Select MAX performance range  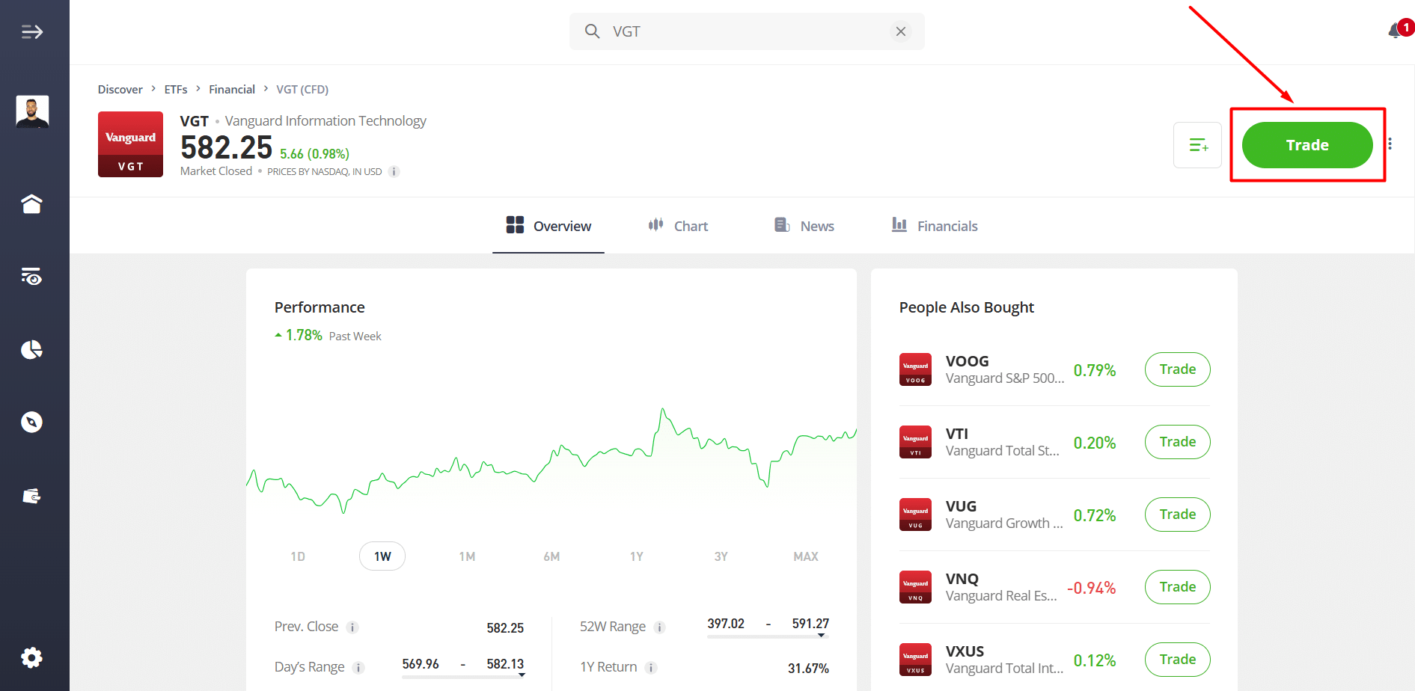(x=806, y=556)
